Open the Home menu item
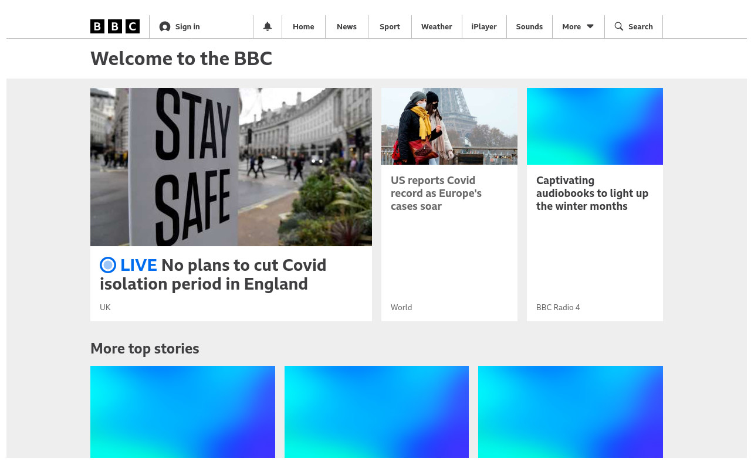 (303, 27)
